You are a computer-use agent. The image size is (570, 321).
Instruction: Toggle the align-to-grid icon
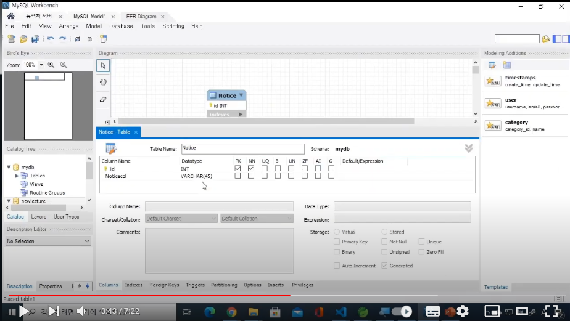click(x=89, y=39)
